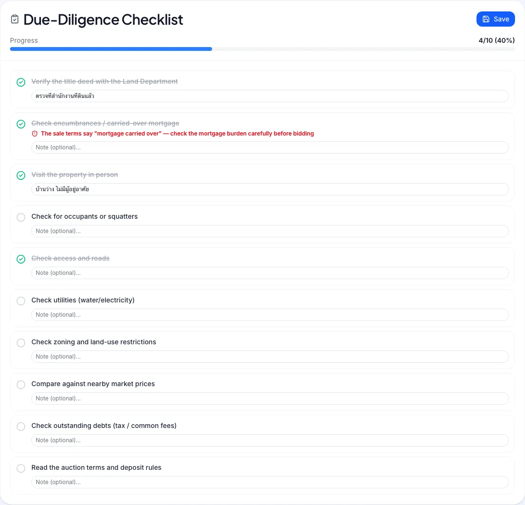The width and height of the screenshot is (525, 505).
Task: Click the note field under Check outstanding debts
Action: (270, 440)
